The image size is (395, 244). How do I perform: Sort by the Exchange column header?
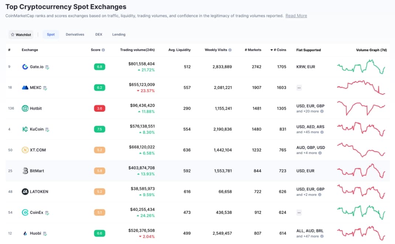coord(30,50)
